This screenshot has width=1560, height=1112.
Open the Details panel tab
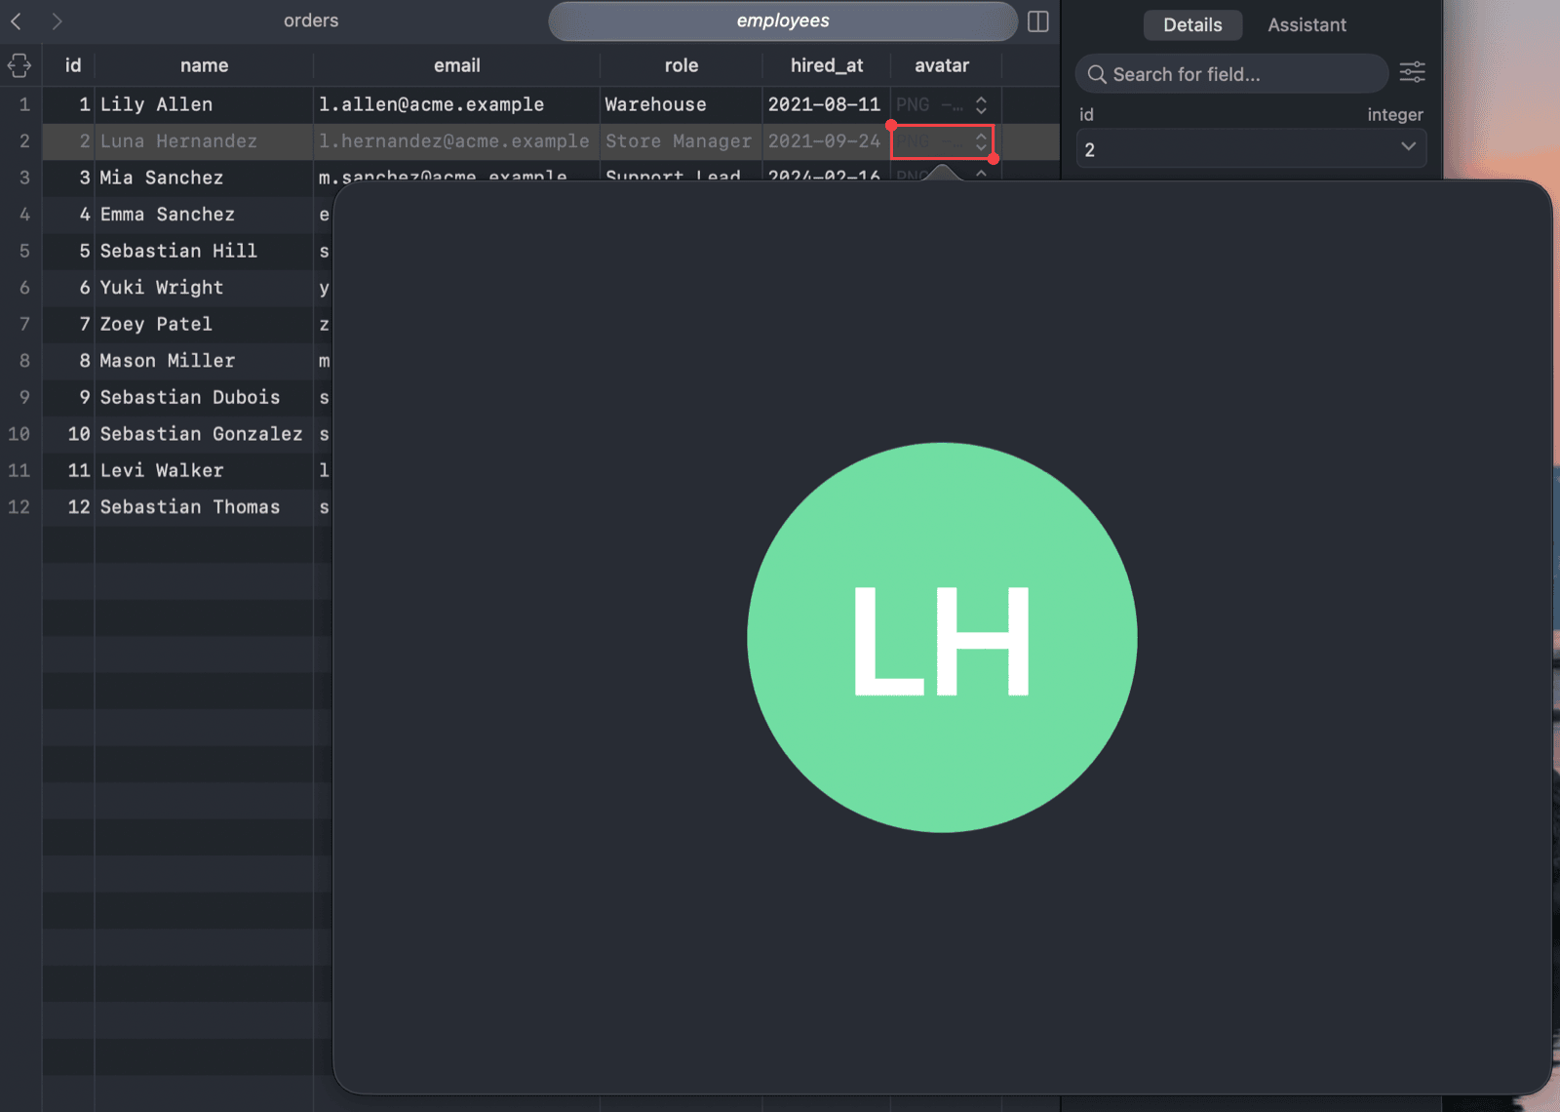tap(1192, 25)
